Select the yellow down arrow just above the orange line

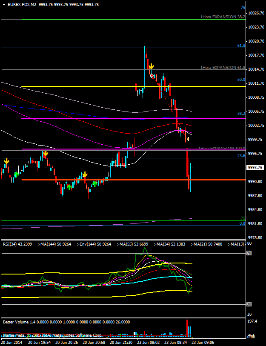pyautogui.click(x=85, y=174)
